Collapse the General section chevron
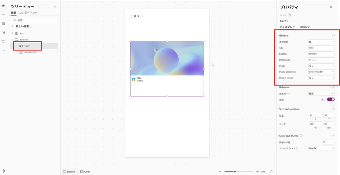The height and width of the screenshot is (175, 340). coord(333,35)
